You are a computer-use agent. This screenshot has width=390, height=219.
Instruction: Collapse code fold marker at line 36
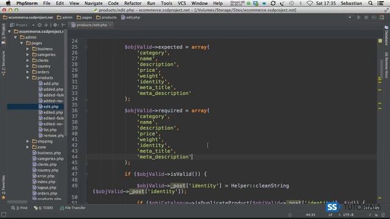point(86,111)
